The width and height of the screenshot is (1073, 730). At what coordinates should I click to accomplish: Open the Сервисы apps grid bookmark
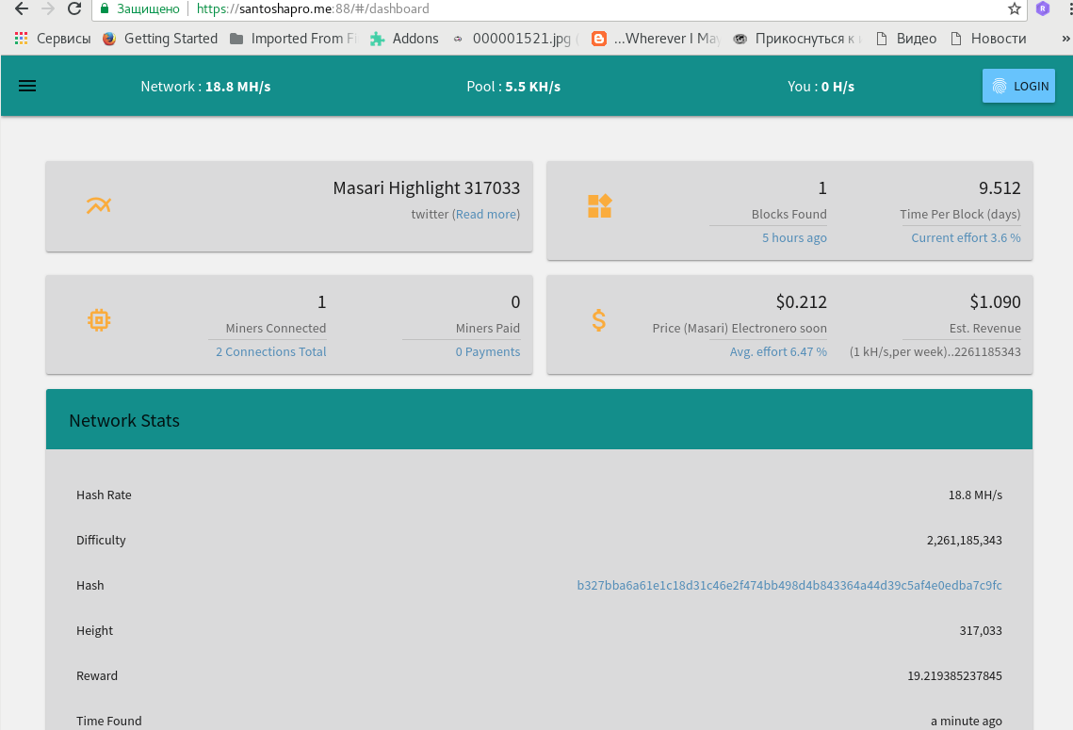53,39
